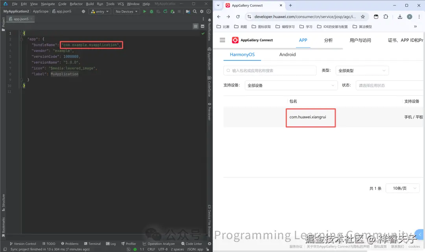Switch to the Android tab
This screenshot has height=252, width=425.
click(287, 55)
